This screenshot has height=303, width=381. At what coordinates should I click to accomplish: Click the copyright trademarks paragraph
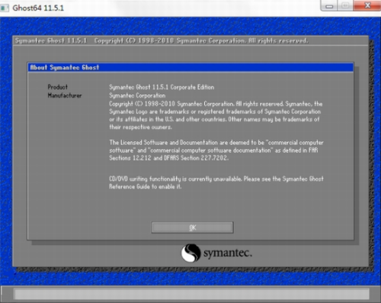pos(216,115)
